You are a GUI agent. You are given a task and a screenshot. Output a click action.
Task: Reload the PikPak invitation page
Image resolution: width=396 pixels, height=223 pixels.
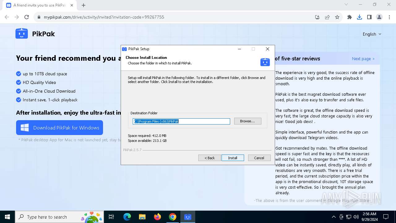tap(27, 17)
